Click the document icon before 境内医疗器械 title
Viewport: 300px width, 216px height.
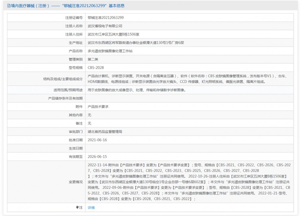tap(9, 6)
